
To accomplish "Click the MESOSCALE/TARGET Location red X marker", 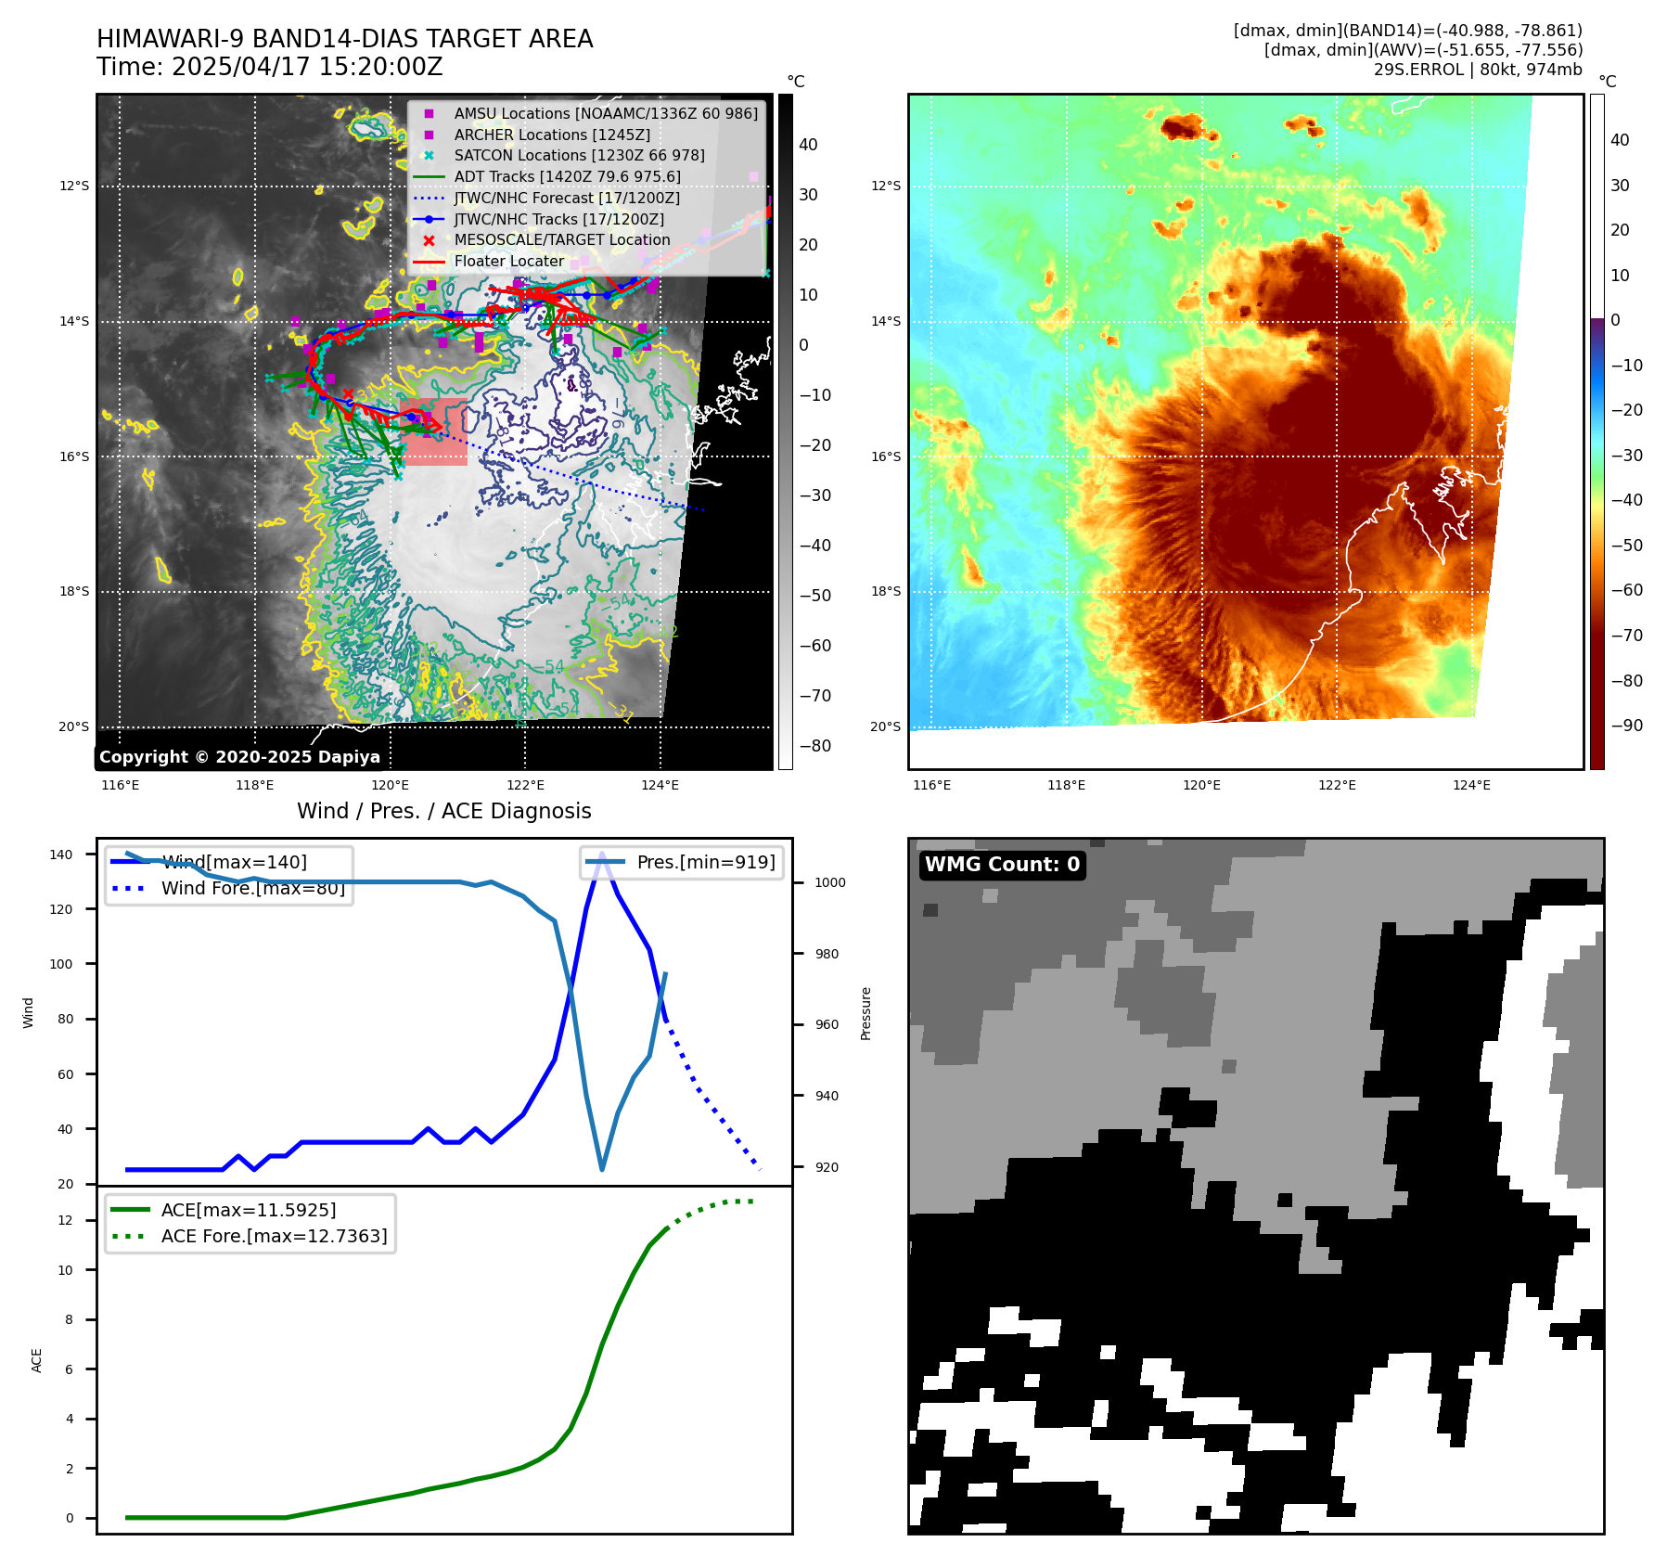I will (429, 240).
